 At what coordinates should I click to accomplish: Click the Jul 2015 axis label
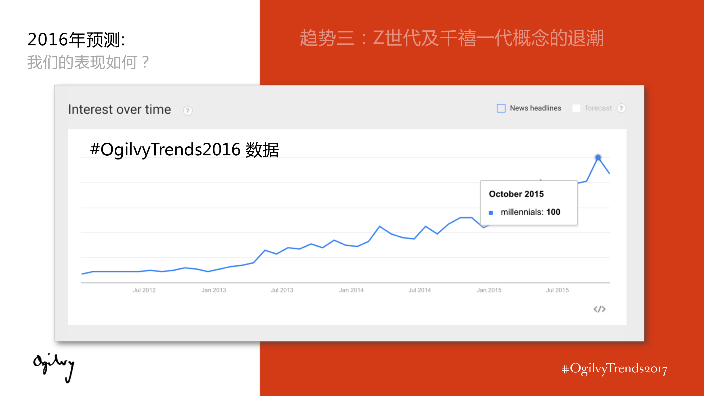[x=557, y=290]
